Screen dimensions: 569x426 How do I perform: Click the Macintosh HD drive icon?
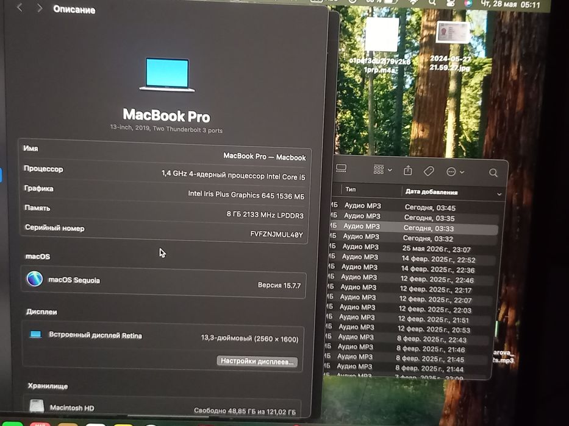(x=37, y=406)
